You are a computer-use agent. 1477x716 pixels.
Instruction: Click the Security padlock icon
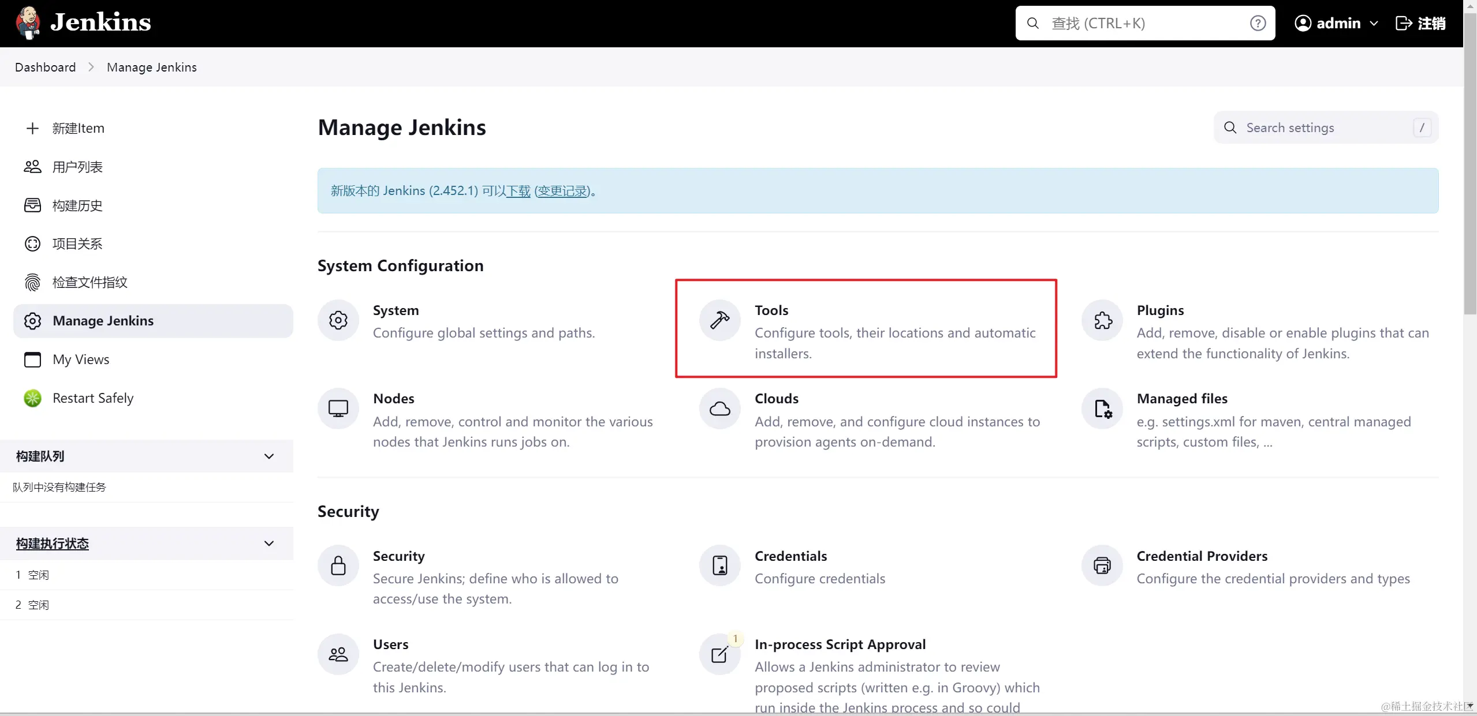pyautogui.click(x=338, y=565)
